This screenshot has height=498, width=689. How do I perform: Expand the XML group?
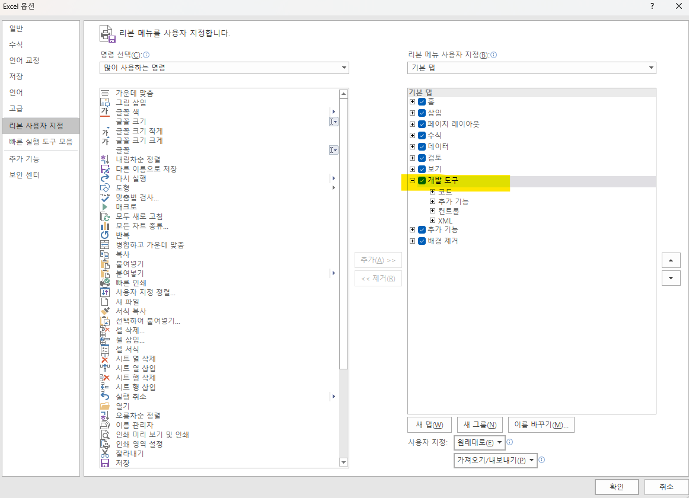(432, 221)
